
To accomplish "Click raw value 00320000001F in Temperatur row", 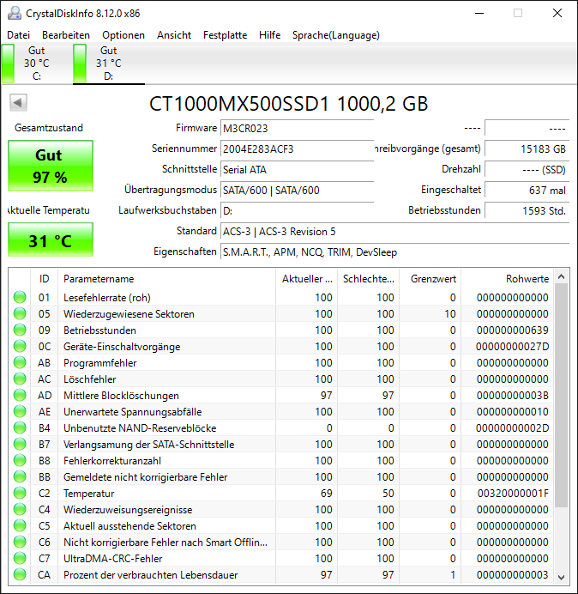I will click(513, 494).
